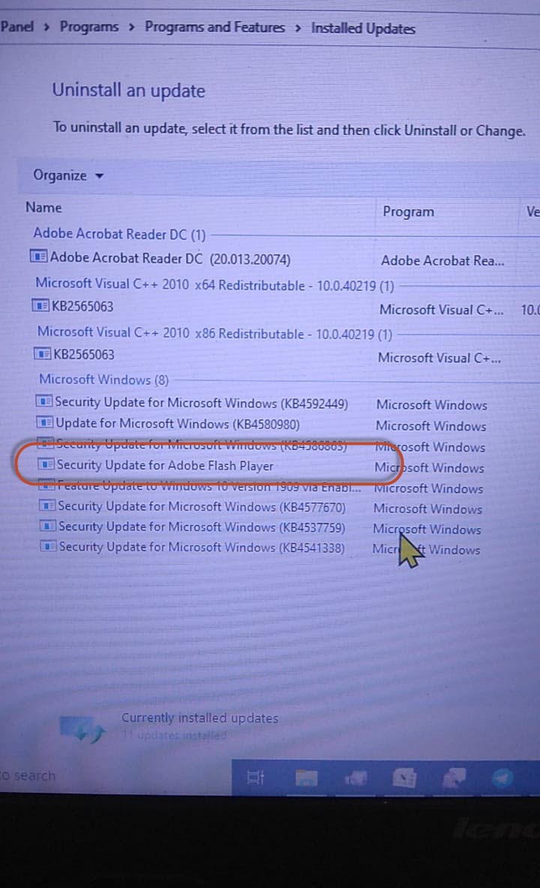This screenshot has height=888, width=540.
Task: Open the Organize dropdown menu
Action: click(68, 175)
